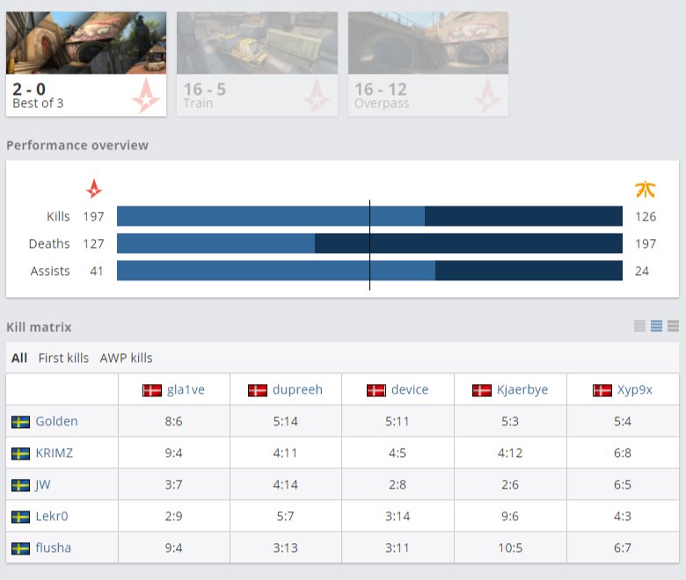
Task: Click the Swedish flag beside Lekr0
Action: pos(20,517)
